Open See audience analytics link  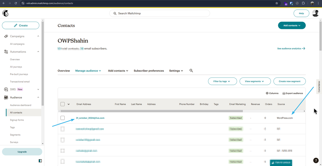pyautogui.click(x=291, y=48)
